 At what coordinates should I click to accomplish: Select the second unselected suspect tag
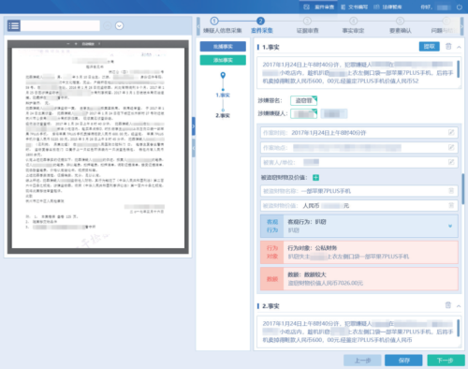[x=334, y=113]
